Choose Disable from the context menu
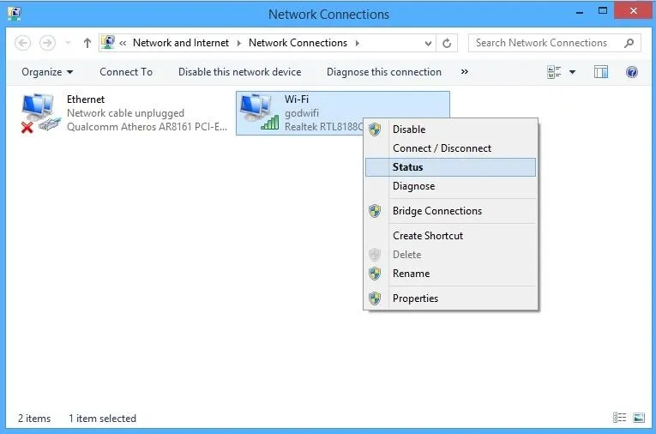The width and height of the screenshot is (656, 434). [450, 130]
